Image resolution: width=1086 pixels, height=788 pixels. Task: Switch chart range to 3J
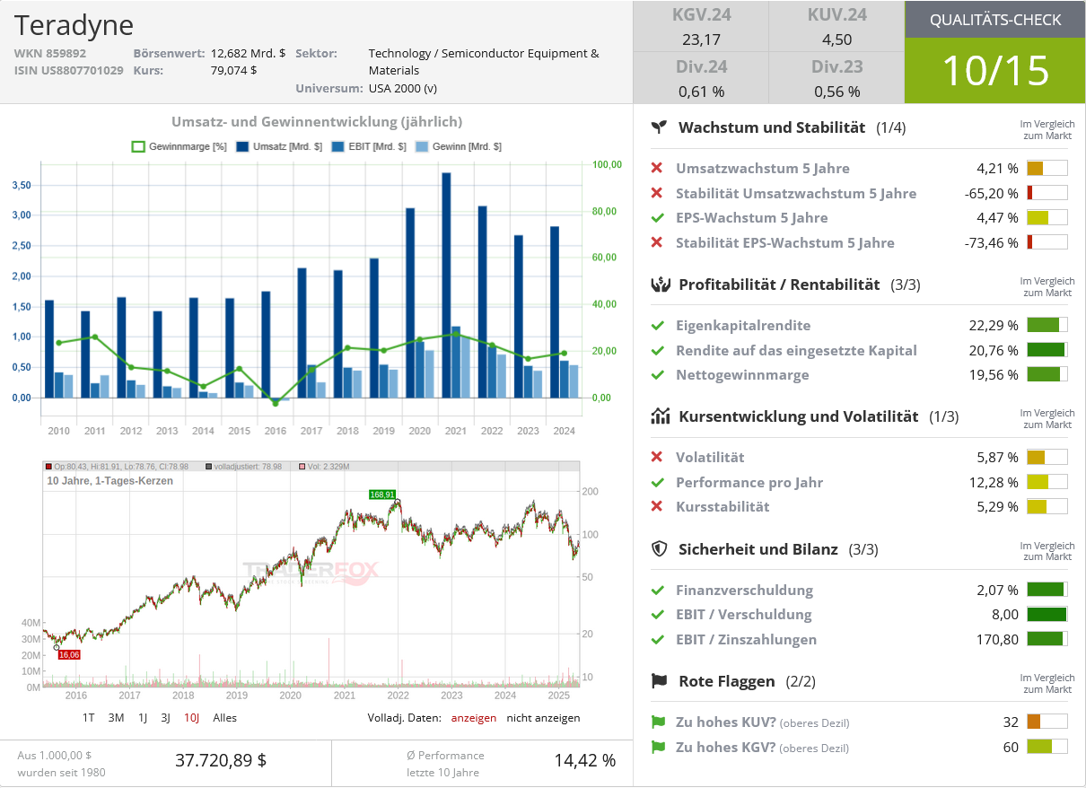166,718
